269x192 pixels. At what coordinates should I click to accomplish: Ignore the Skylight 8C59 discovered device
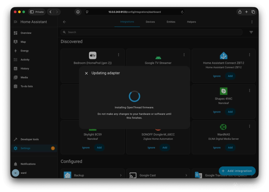click(x=86, y=148)
